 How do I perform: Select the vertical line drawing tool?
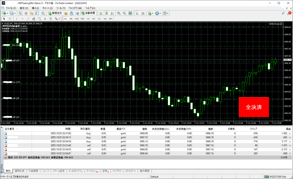[17, 19]
